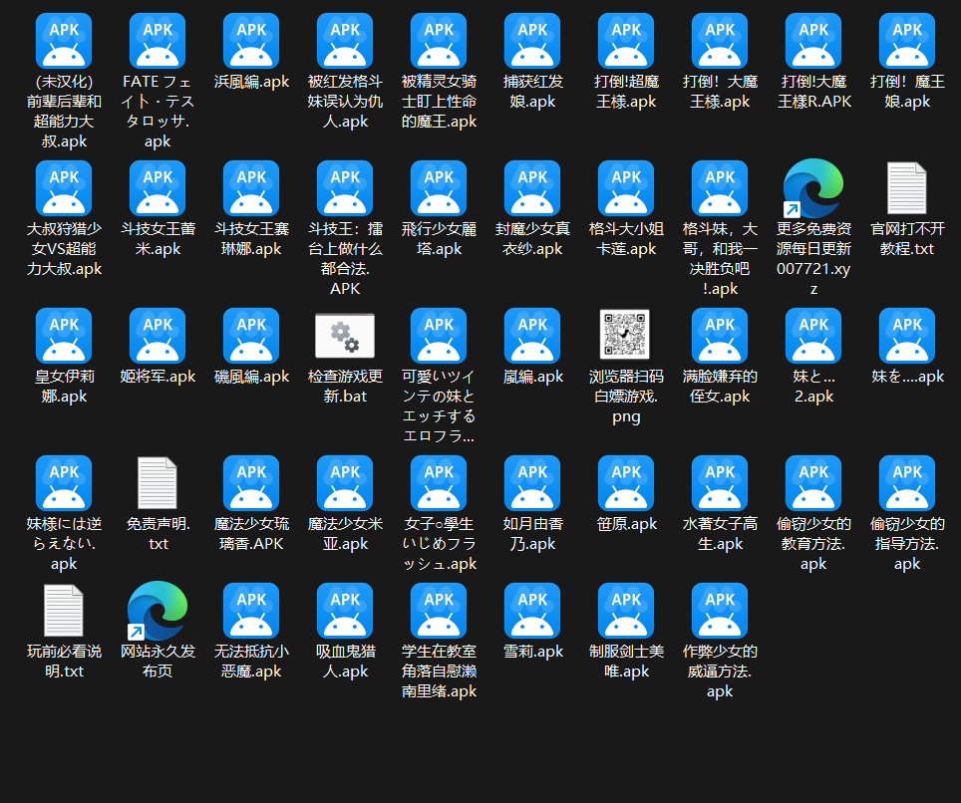Viewport: 961px width, 803px height.
Task: Select the 捕获红发娘 APK
Action: pos(531,41)
